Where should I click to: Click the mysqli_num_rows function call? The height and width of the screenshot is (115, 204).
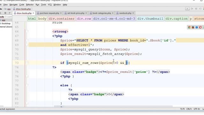(83, 63)
